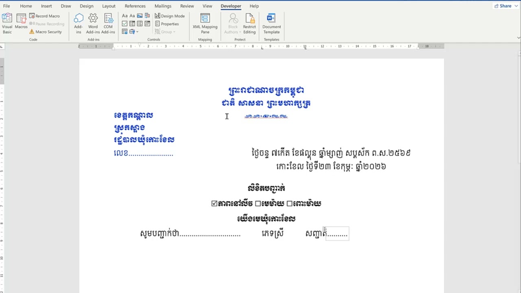Image resolution: width=521 pixels, height=293 pixels.
Task: Open control Properties
Action: pyautogui.click(x=167, y=24)
